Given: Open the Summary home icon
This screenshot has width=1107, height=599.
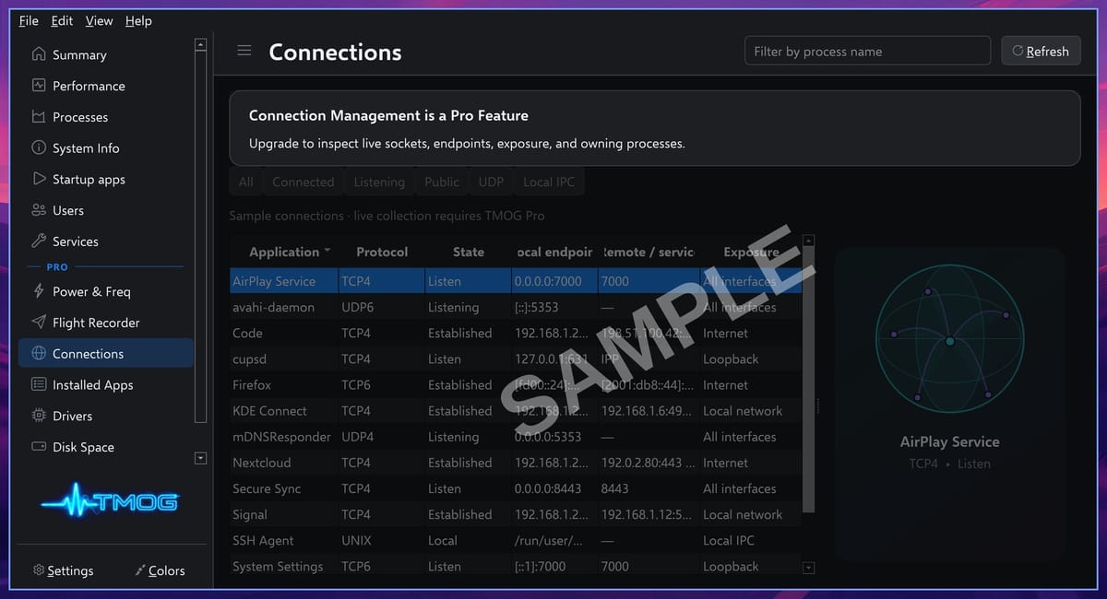Looking at the screenshot, I should (x=39, y=54).
